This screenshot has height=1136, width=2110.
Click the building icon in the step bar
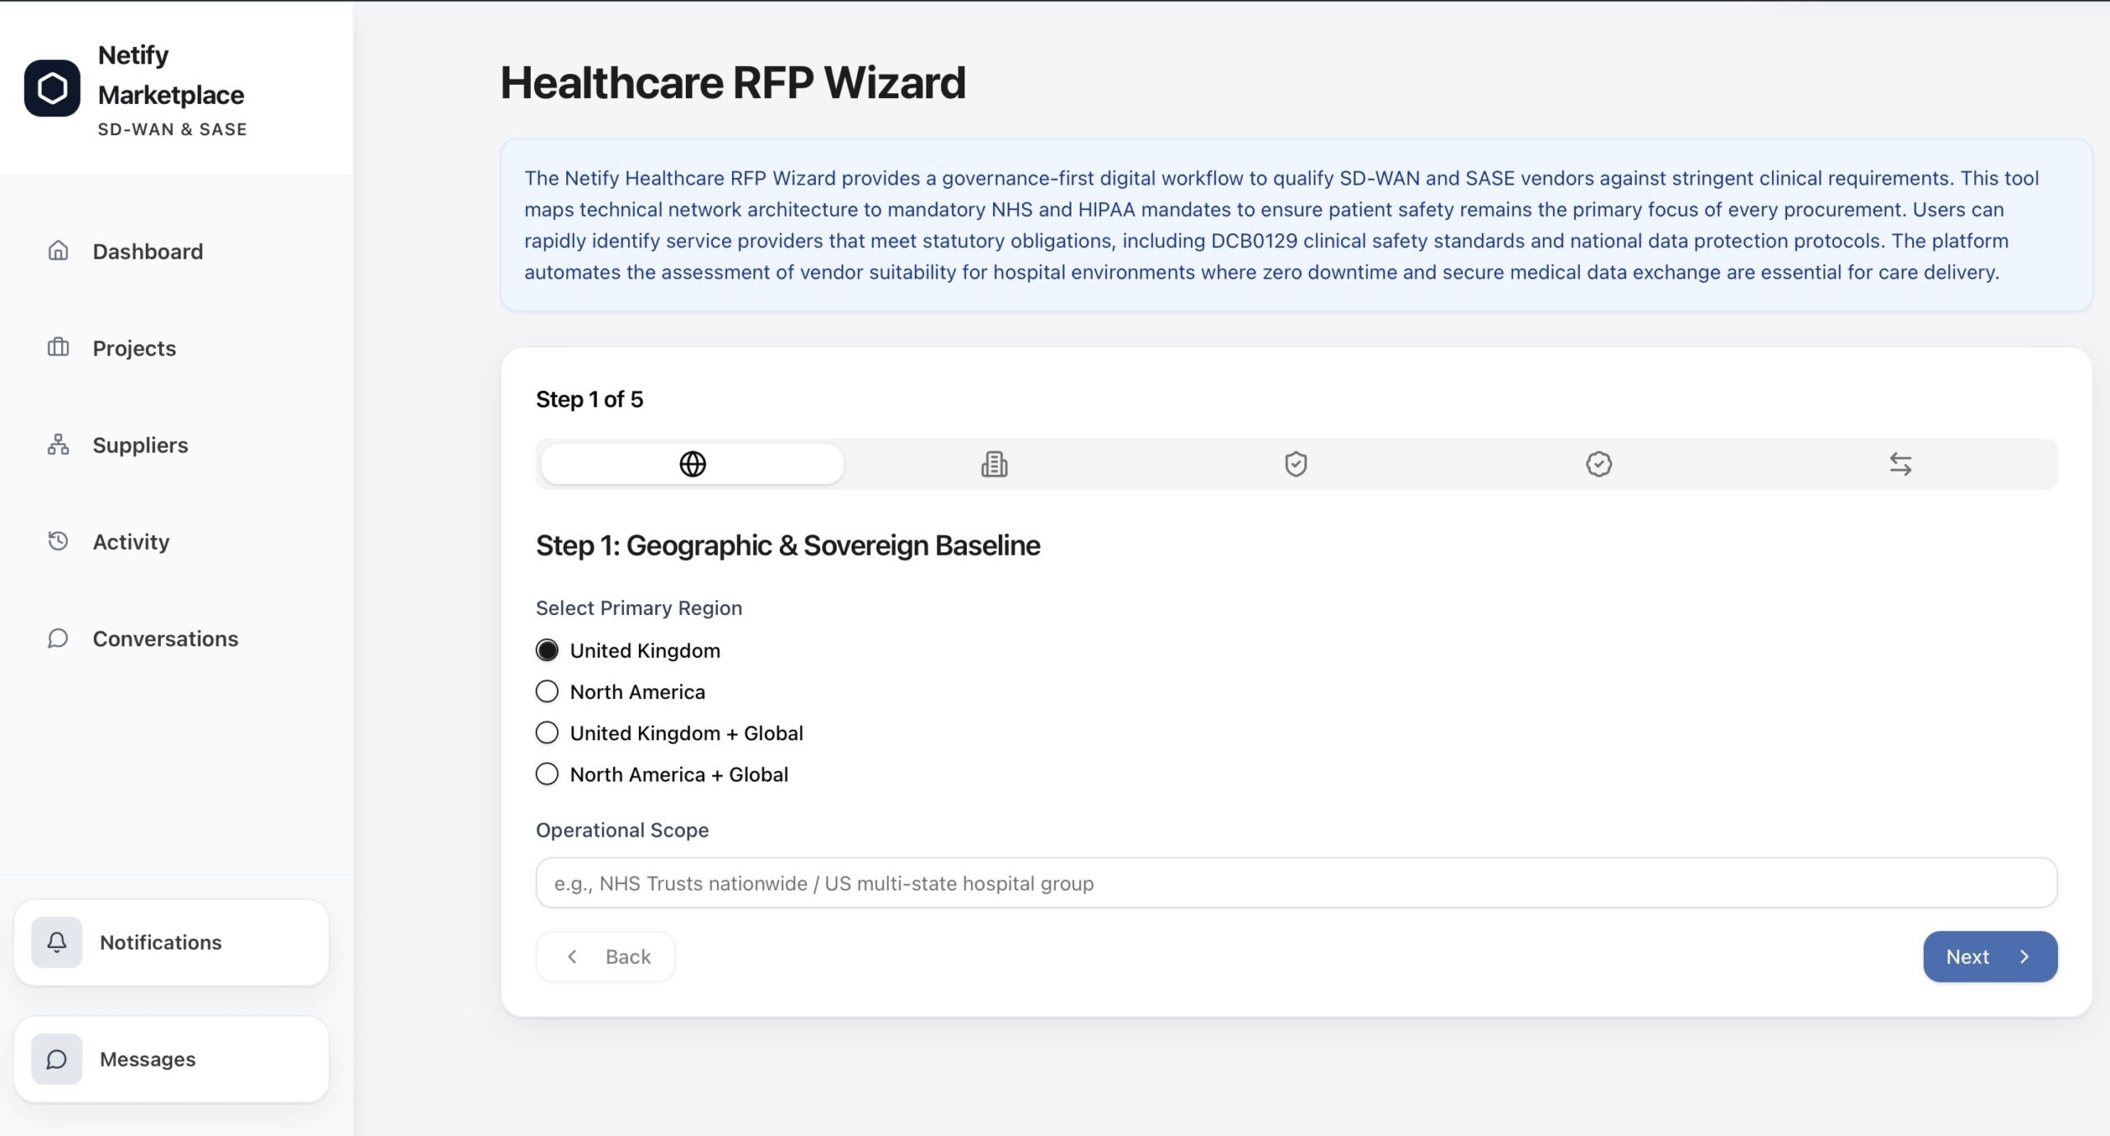pos(994,462)
